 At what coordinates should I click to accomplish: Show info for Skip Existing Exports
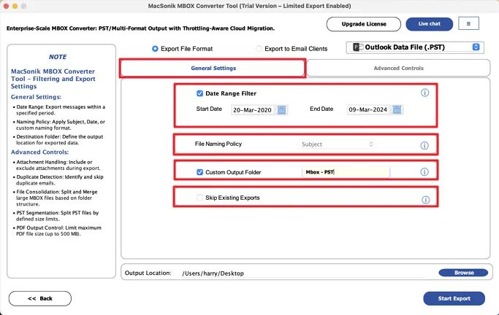425,200
